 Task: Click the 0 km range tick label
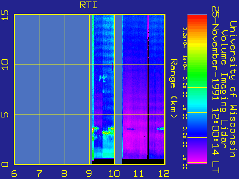5,164
